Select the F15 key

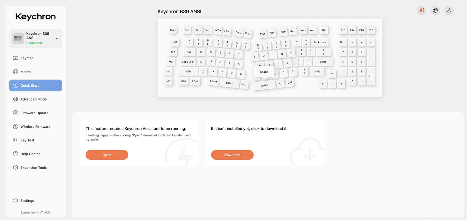(361, 30)
